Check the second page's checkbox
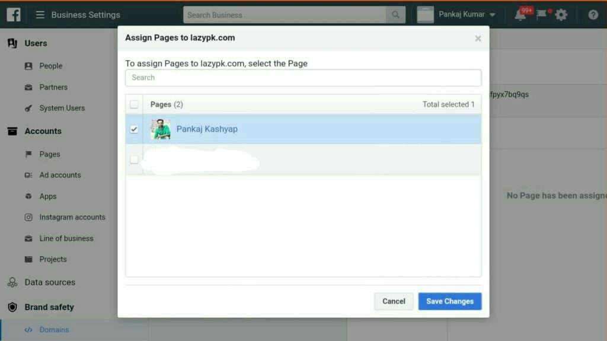This screenshot has height=341, width=607. click(134, 160)
